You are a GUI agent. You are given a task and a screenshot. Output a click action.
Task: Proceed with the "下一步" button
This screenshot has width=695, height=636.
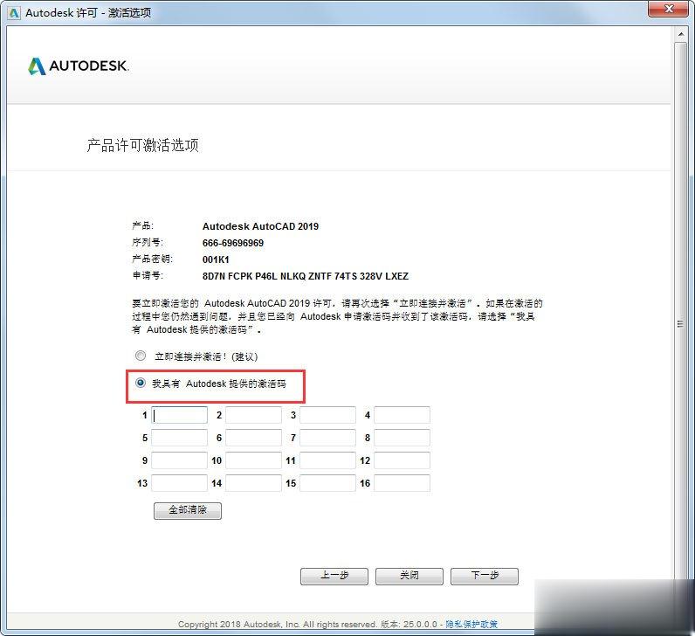[485, 576]
